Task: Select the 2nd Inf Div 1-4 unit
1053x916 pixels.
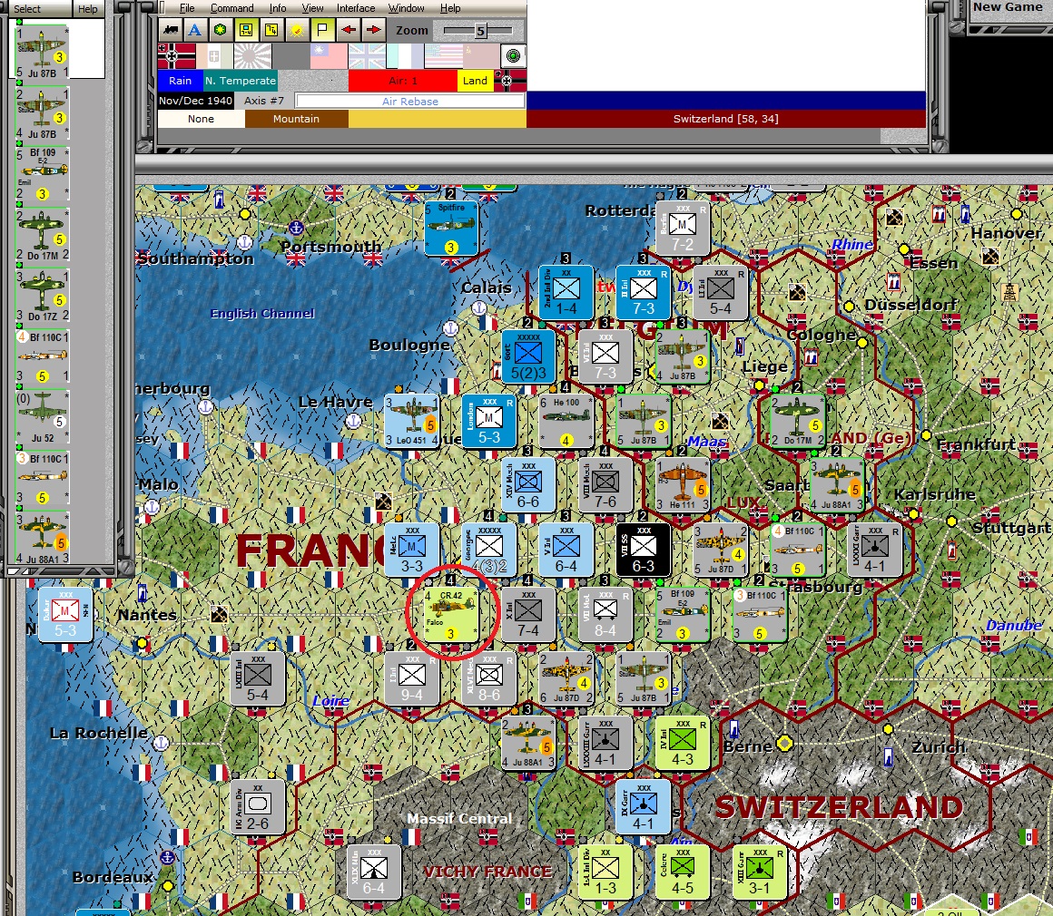Action: point(566,292)
